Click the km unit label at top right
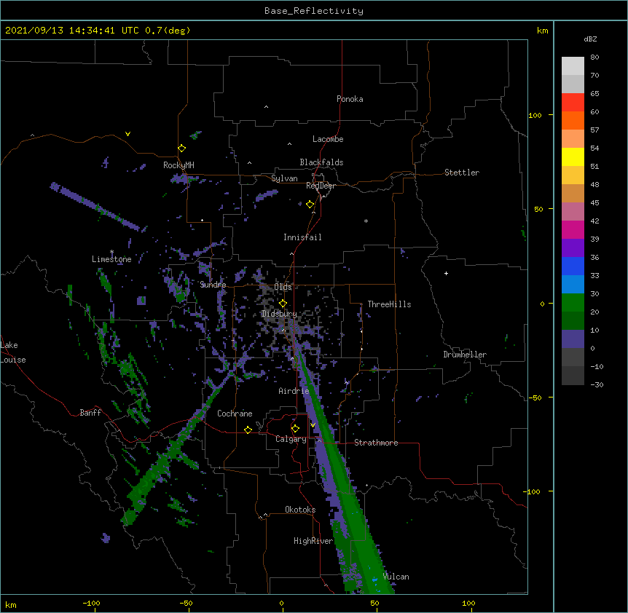 pos(542,31)
